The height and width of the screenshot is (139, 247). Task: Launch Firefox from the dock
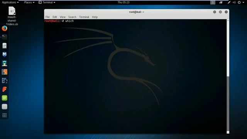4,29
